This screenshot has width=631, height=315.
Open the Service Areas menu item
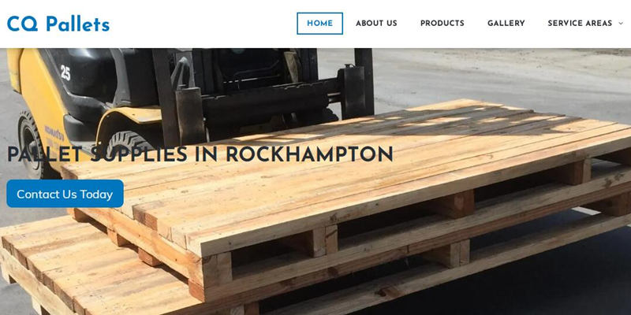[x=580, y=24]
